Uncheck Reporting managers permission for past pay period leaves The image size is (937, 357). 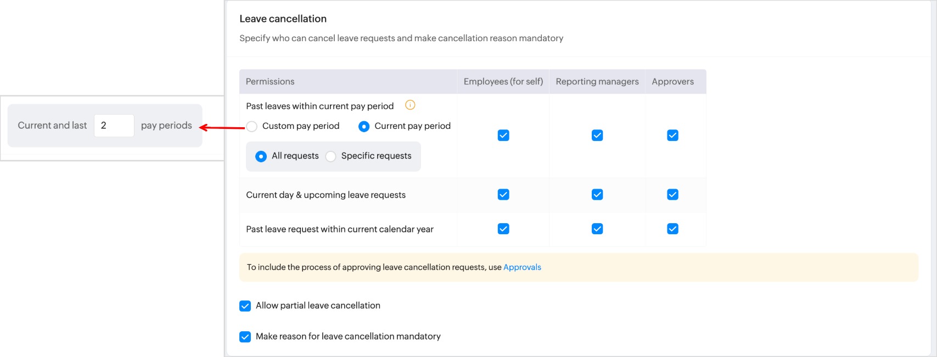597,135
